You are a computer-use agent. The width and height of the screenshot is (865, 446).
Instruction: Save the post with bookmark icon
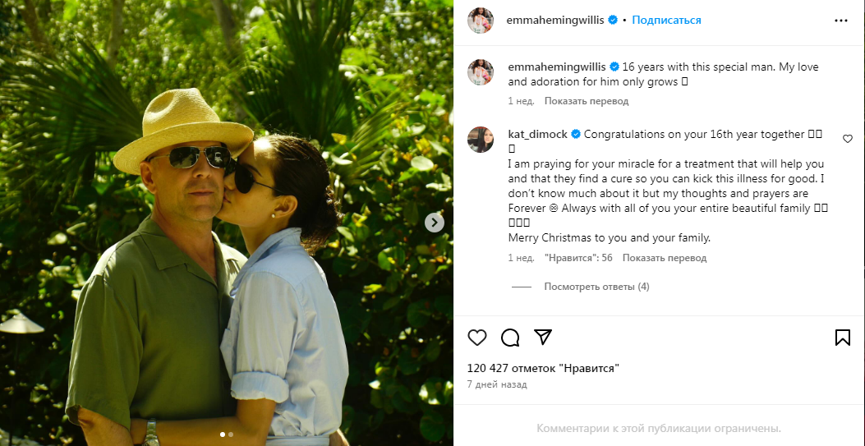[842, 337]
